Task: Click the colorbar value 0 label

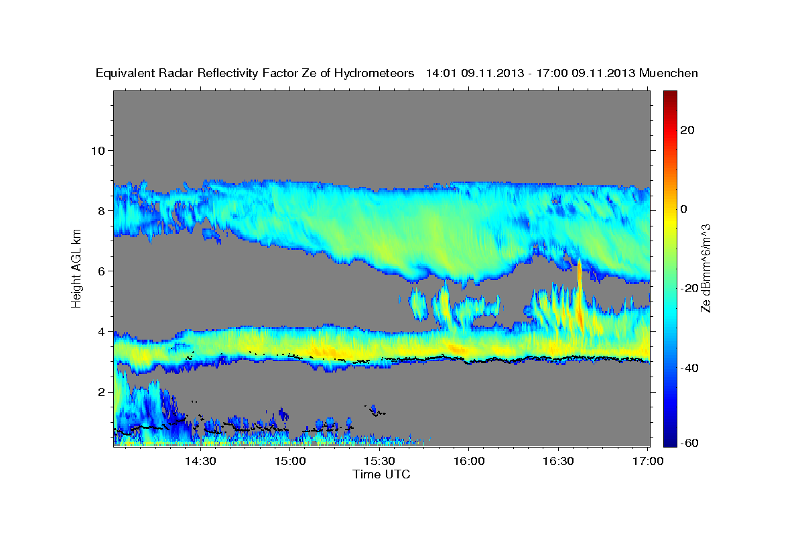Action: [684, 209]
